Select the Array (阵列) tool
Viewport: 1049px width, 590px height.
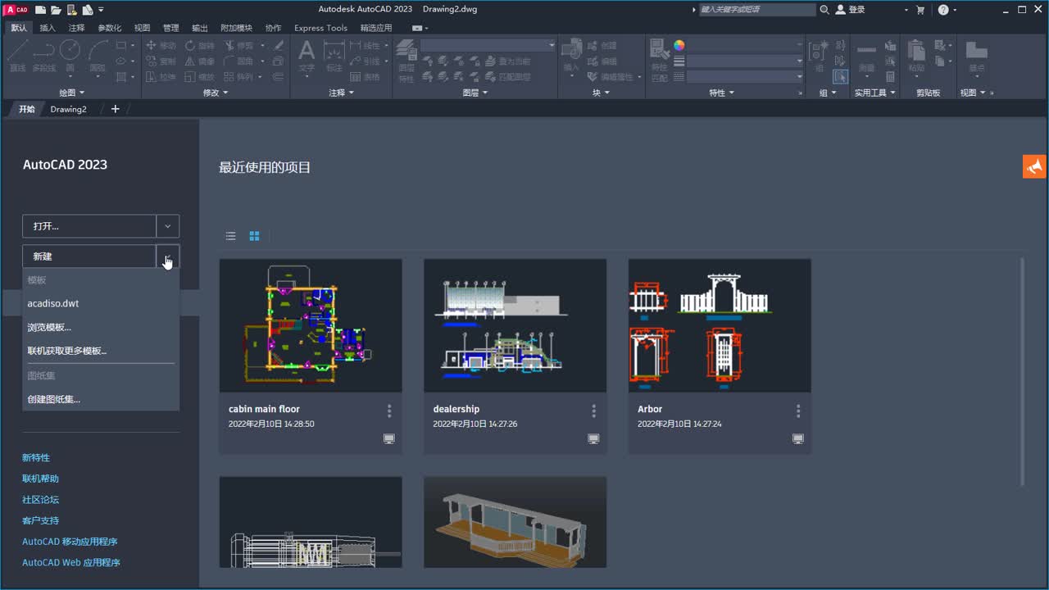pyautogui.click(x=238, y=77)
